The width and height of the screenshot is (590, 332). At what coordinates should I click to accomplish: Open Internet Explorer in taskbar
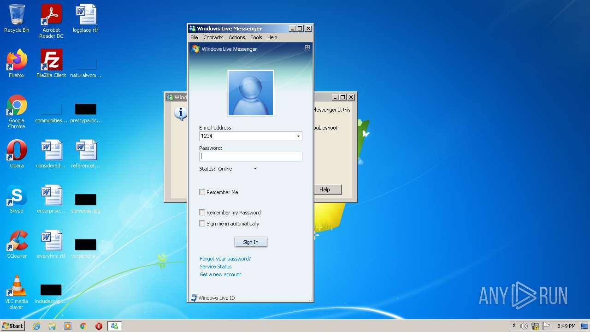click(x=36, y=326)
